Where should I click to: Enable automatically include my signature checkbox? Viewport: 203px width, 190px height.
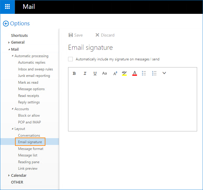70,59
